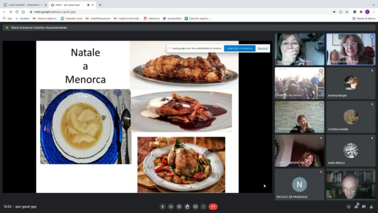378x213 pixels.
Task: Open the Hablamos bookmark
Action: click(152, 18)
